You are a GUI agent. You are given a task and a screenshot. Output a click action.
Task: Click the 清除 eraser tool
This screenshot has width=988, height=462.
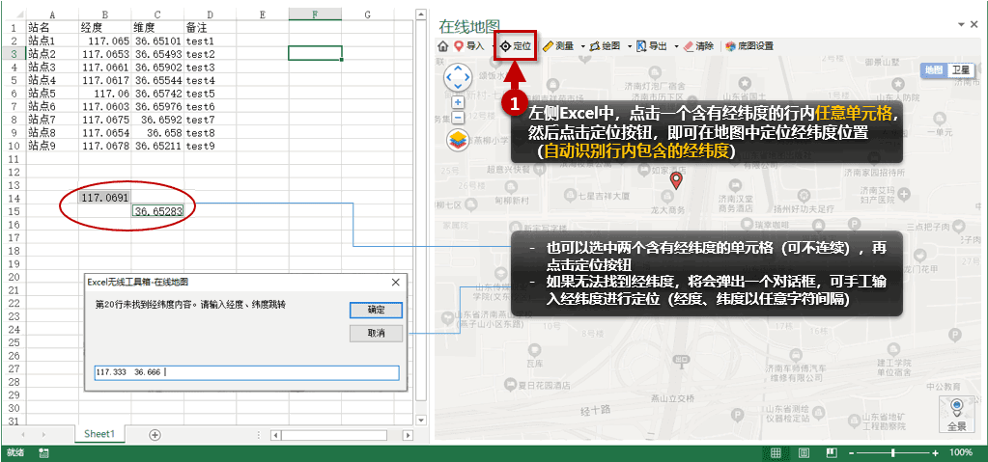(x=698, y=46)
